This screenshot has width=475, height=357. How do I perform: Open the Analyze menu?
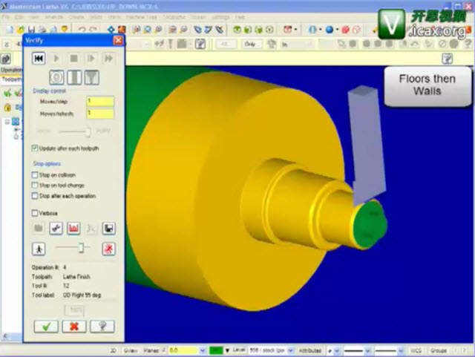(54, 17)
